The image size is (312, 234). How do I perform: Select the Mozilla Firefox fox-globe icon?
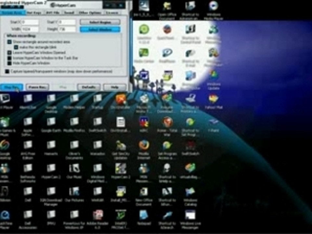point(144,150)
